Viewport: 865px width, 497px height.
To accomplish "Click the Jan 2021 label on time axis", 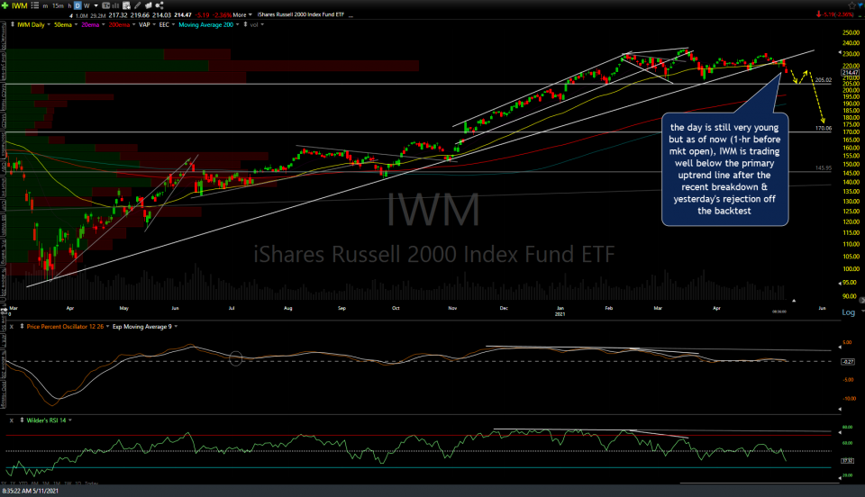I will 560,312.
